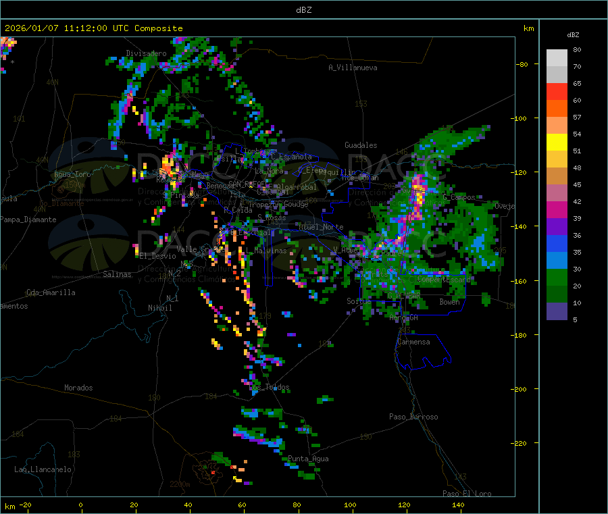Click the slate 5-10 dBZ legend swatch

[557, 311]
